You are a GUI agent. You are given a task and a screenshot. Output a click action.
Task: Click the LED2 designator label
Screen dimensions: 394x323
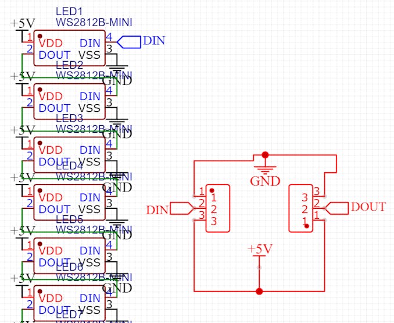(69, 65)
